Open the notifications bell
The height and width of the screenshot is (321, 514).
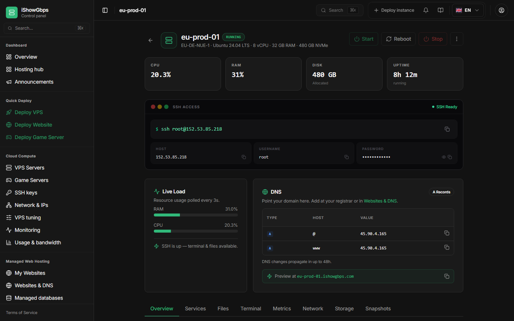coord(426,10)
